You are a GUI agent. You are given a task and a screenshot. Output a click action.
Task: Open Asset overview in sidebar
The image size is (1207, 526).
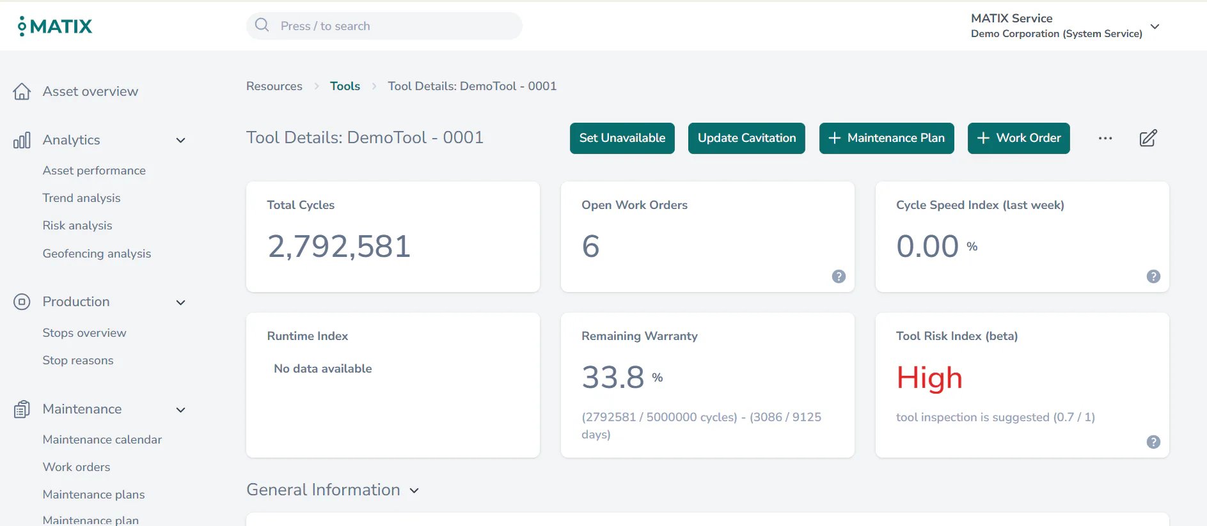coord(90,91)
